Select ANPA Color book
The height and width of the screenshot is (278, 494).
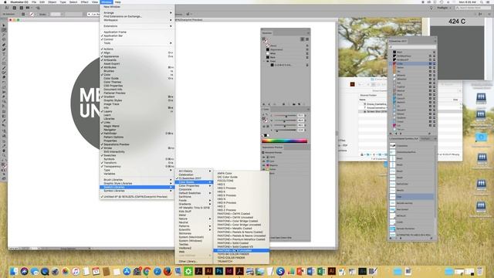242,173
